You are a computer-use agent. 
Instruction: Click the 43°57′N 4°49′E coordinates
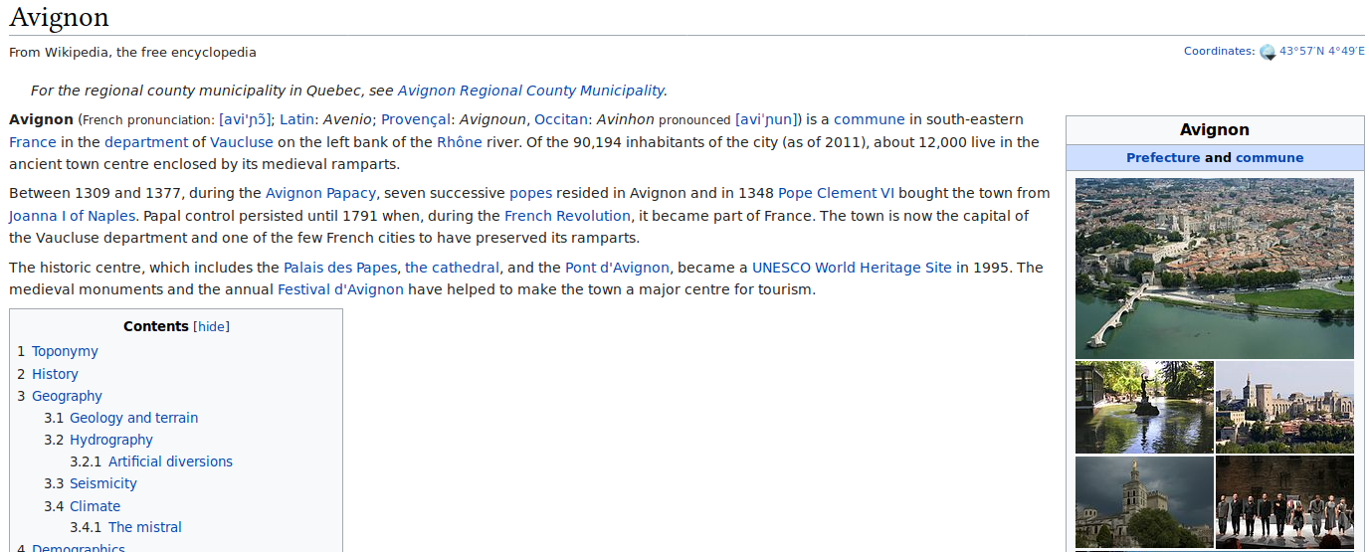(x=1321, y=52)
